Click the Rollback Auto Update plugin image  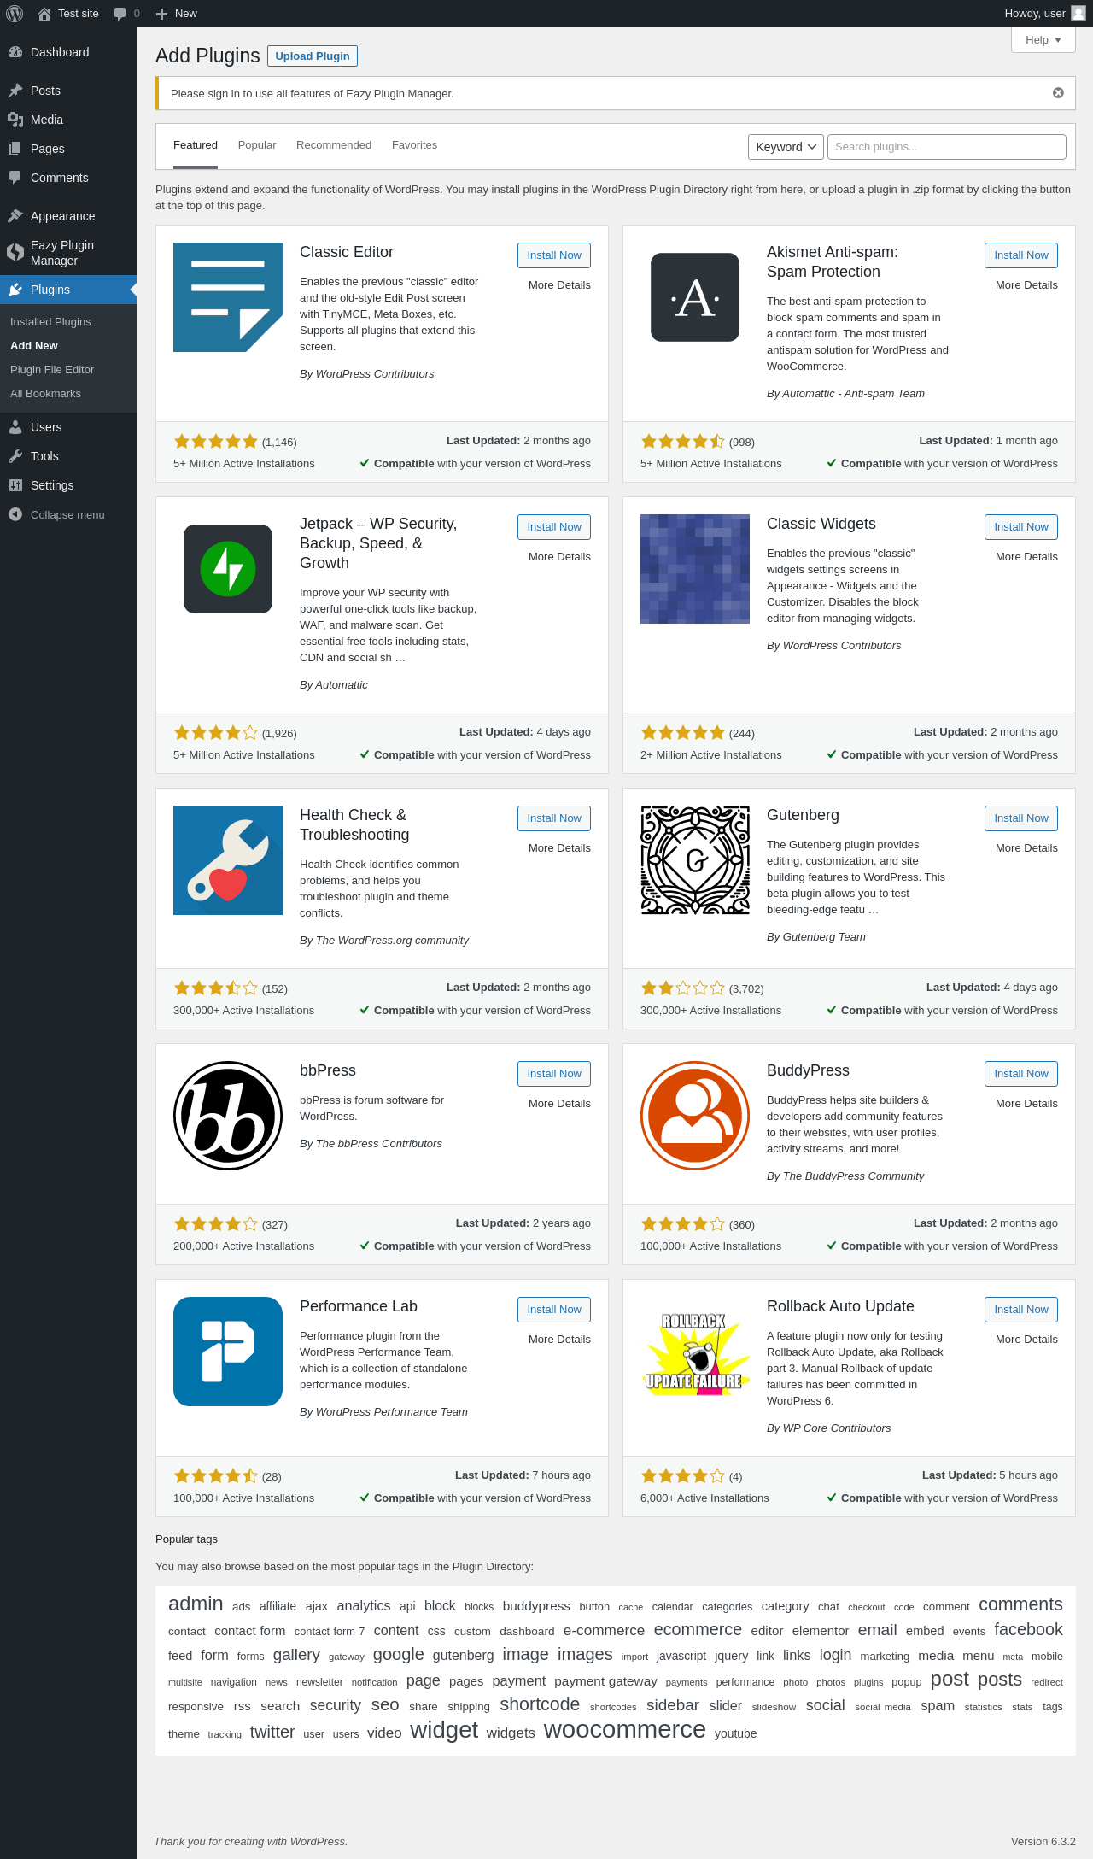click(695, 1352)
